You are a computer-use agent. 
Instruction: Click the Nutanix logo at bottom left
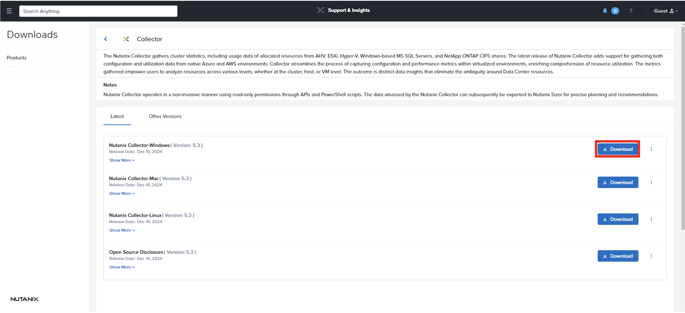tap(25, 299)
